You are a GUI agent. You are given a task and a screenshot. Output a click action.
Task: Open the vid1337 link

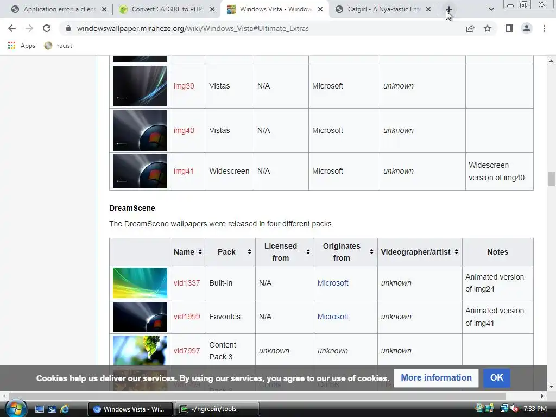pos(187,283)
